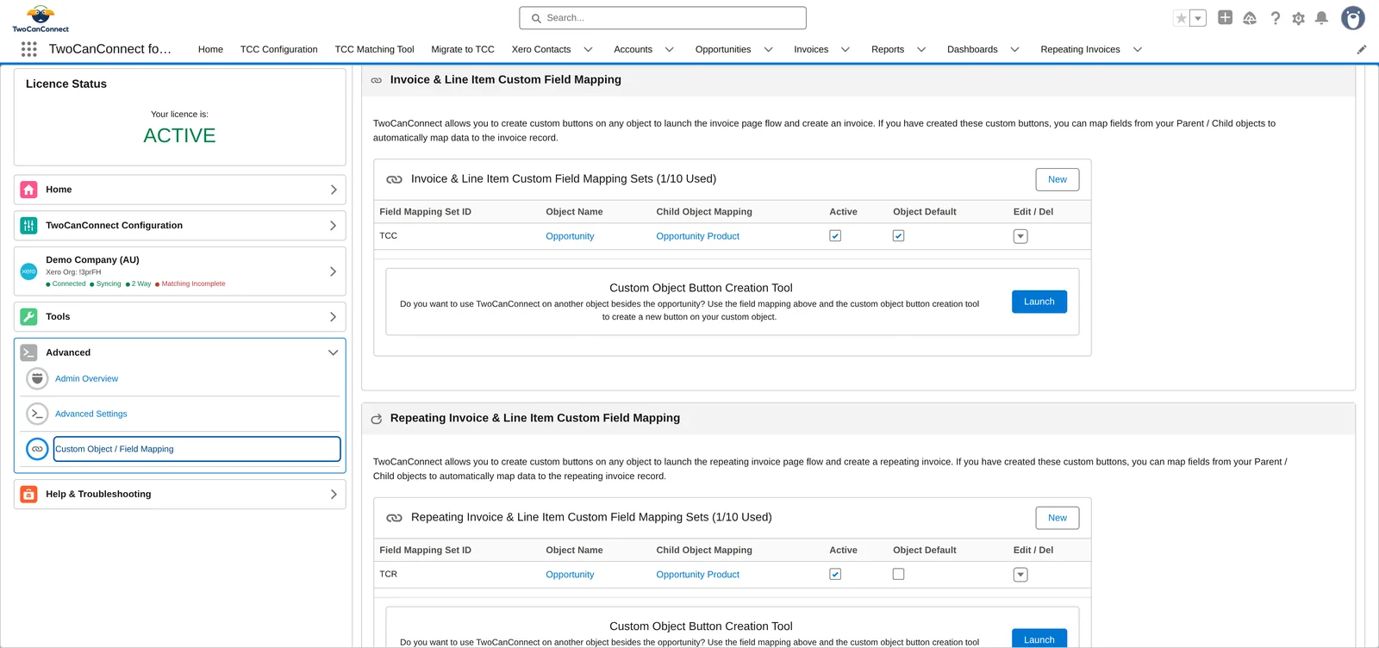Viewport: 1379px width, 648px height.
Task: Click New in Invoice Mapping Sets
Action: (x=1058, y=179)
